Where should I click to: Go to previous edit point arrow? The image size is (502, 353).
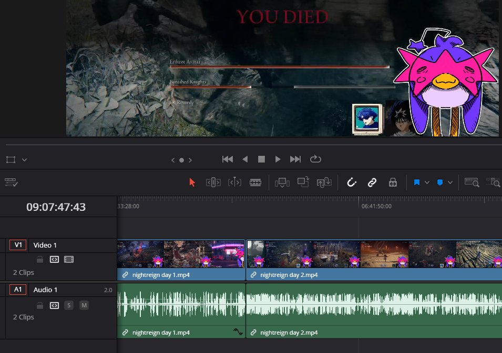click(x=173, y=160)
